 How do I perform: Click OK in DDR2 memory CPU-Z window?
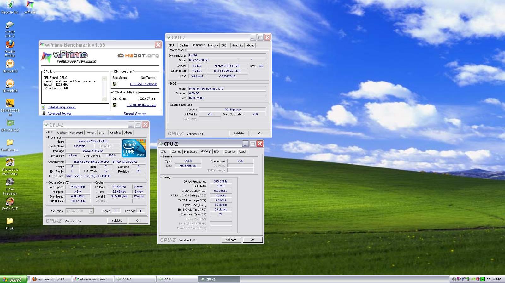pyautogui.click(x=252, y=240)
